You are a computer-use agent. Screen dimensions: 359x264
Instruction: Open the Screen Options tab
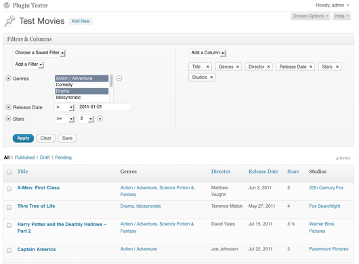point(310,16)
